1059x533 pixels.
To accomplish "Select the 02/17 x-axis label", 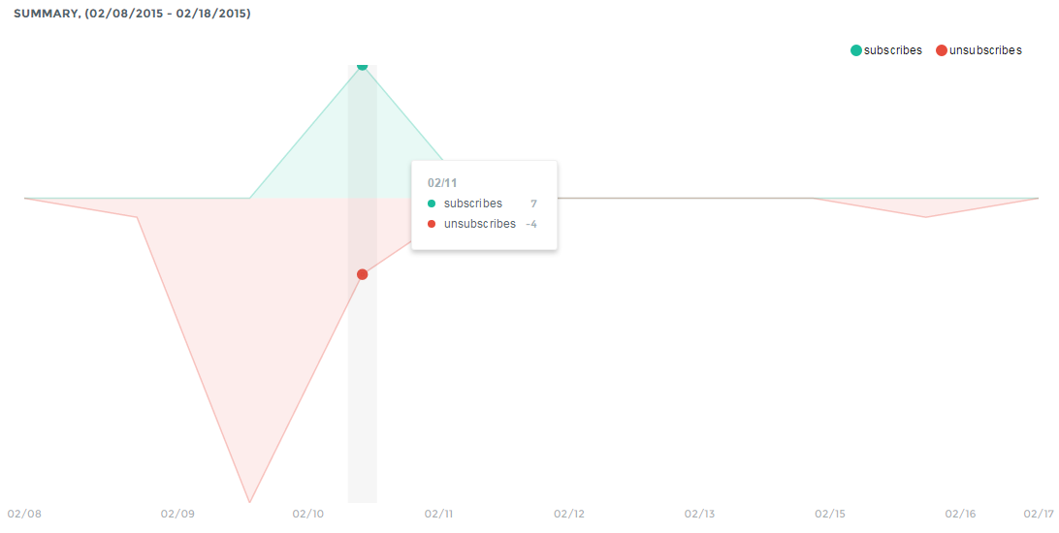I will click(1040, 514).
